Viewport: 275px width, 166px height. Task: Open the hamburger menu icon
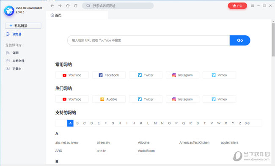point(253,6)
